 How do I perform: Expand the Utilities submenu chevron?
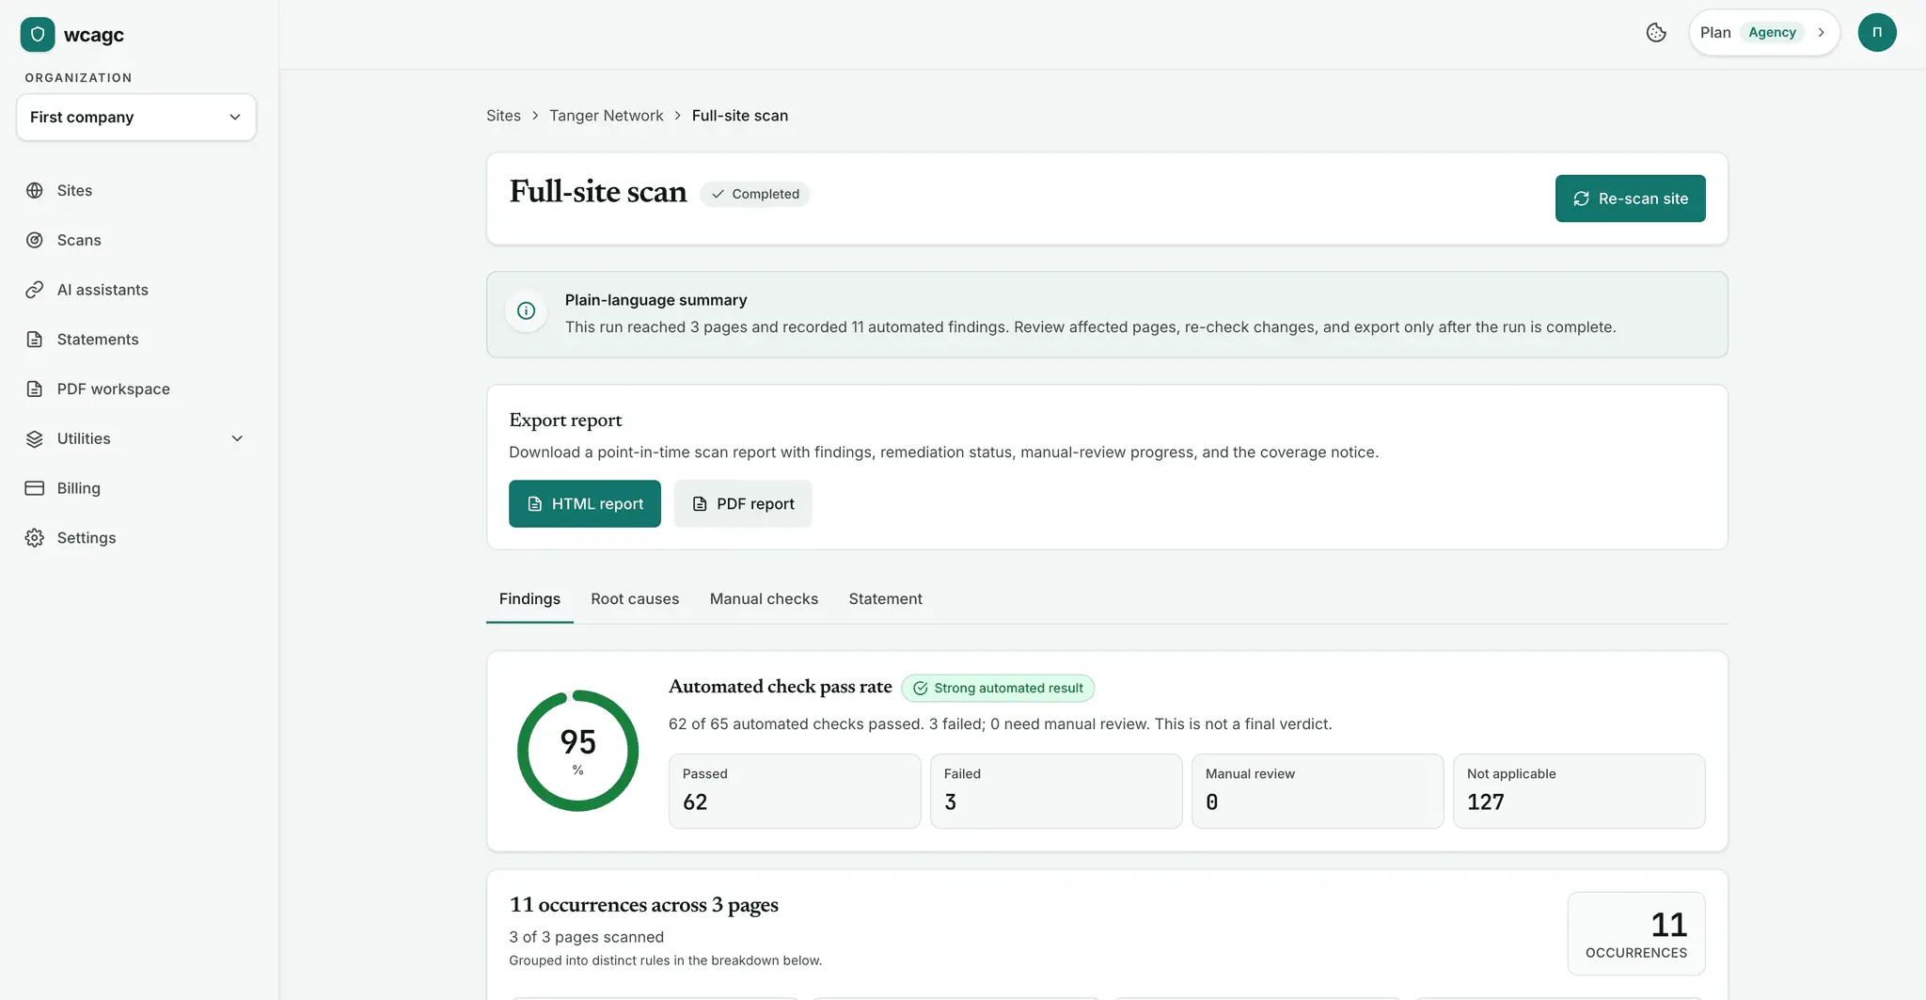tap(237, 438)
